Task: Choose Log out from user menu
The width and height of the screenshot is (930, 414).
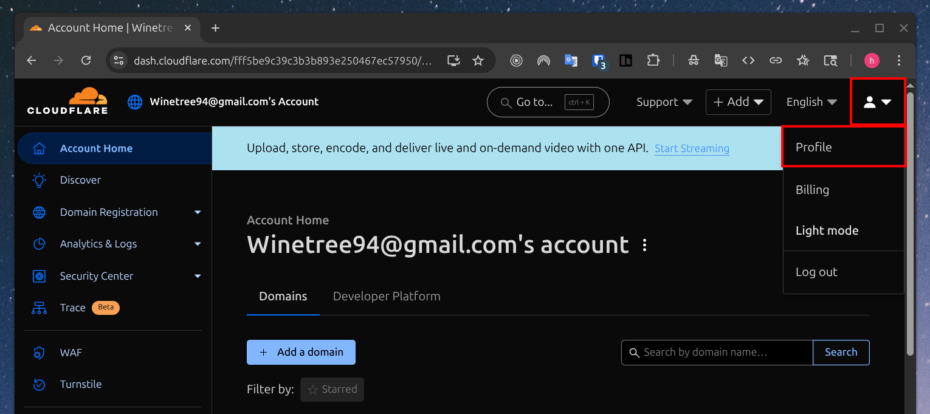Action: pyautogui.click(x=844, y=272)
